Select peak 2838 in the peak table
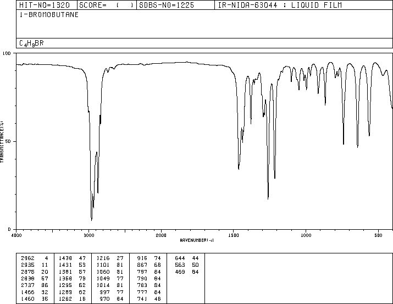 28,279
